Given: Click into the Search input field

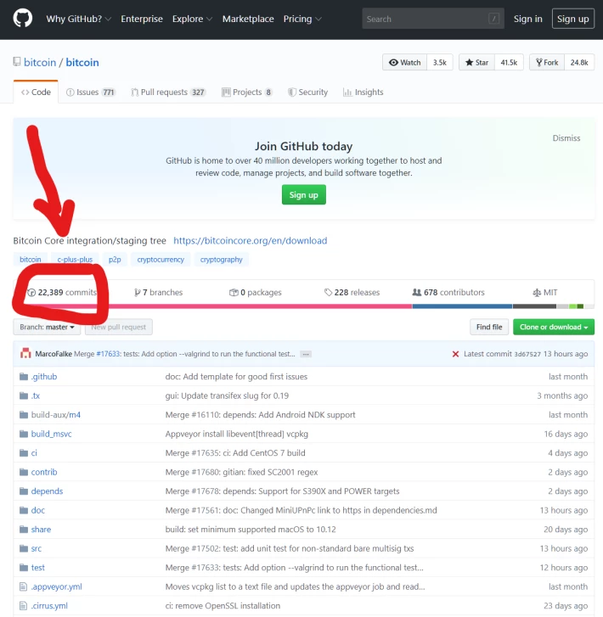Looking at the screenshot, I should 433,19.
